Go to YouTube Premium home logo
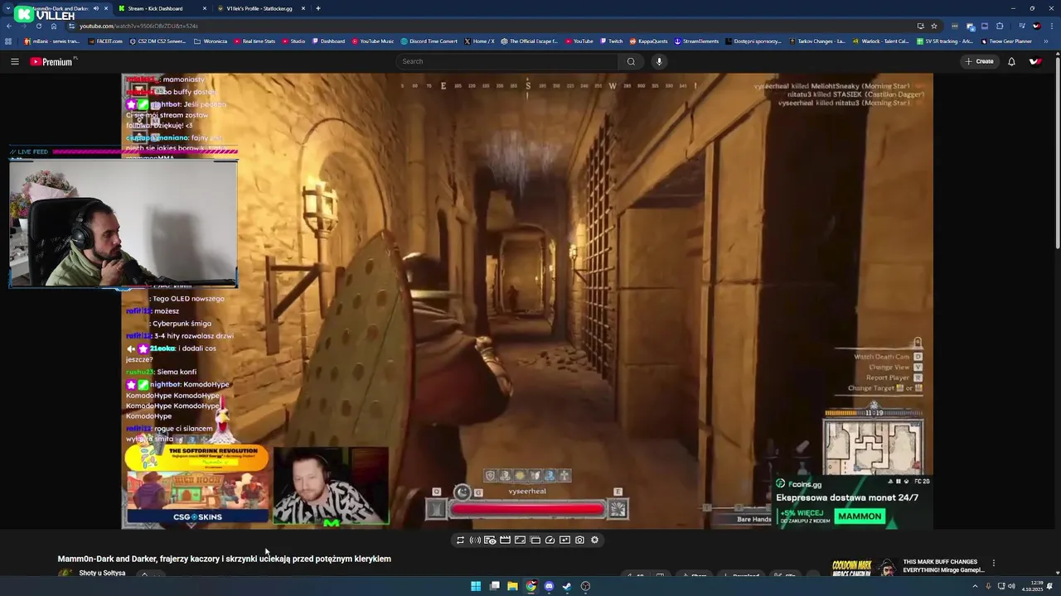The image size is (1061, 596). point(51,61)
